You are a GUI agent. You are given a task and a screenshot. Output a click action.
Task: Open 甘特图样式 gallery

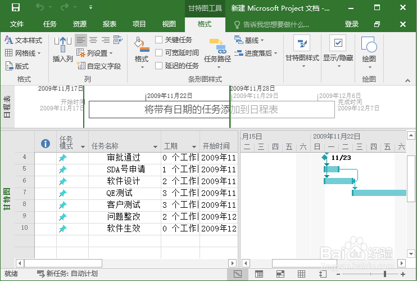tap(302, 51)
